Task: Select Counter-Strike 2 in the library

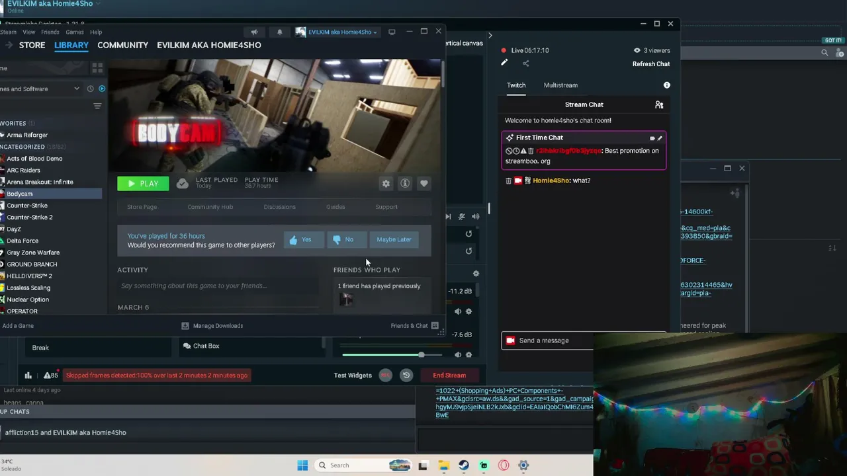Action: click(30, 217)
